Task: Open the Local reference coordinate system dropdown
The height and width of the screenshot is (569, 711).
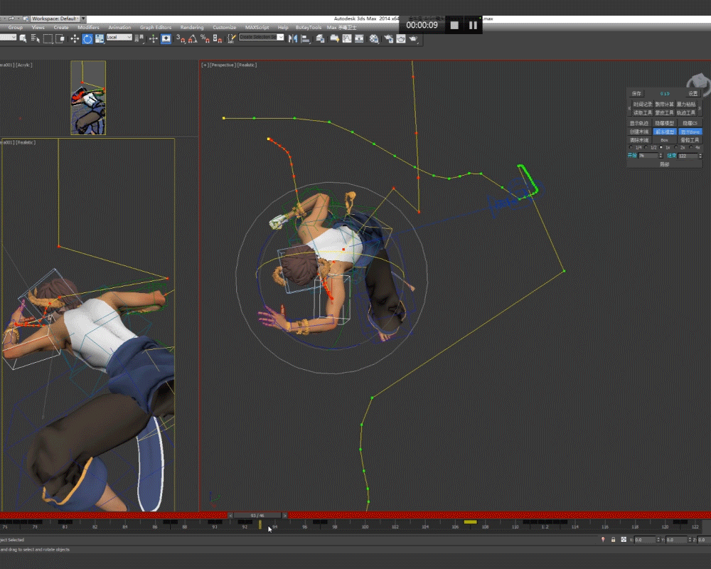Action: pyautogui.click(x=119, y=37)
